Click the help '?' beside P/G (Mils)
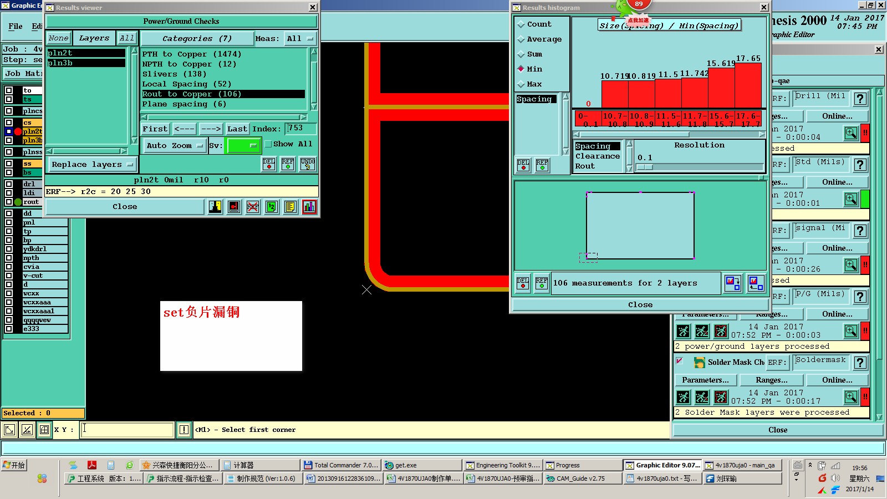Viewport: 887px width, 499px height. coord(860,297)
